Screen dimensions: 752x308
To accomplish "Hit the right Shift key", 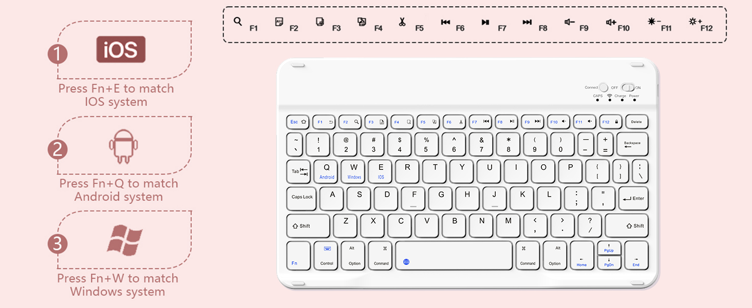I will tap(627, 225).
